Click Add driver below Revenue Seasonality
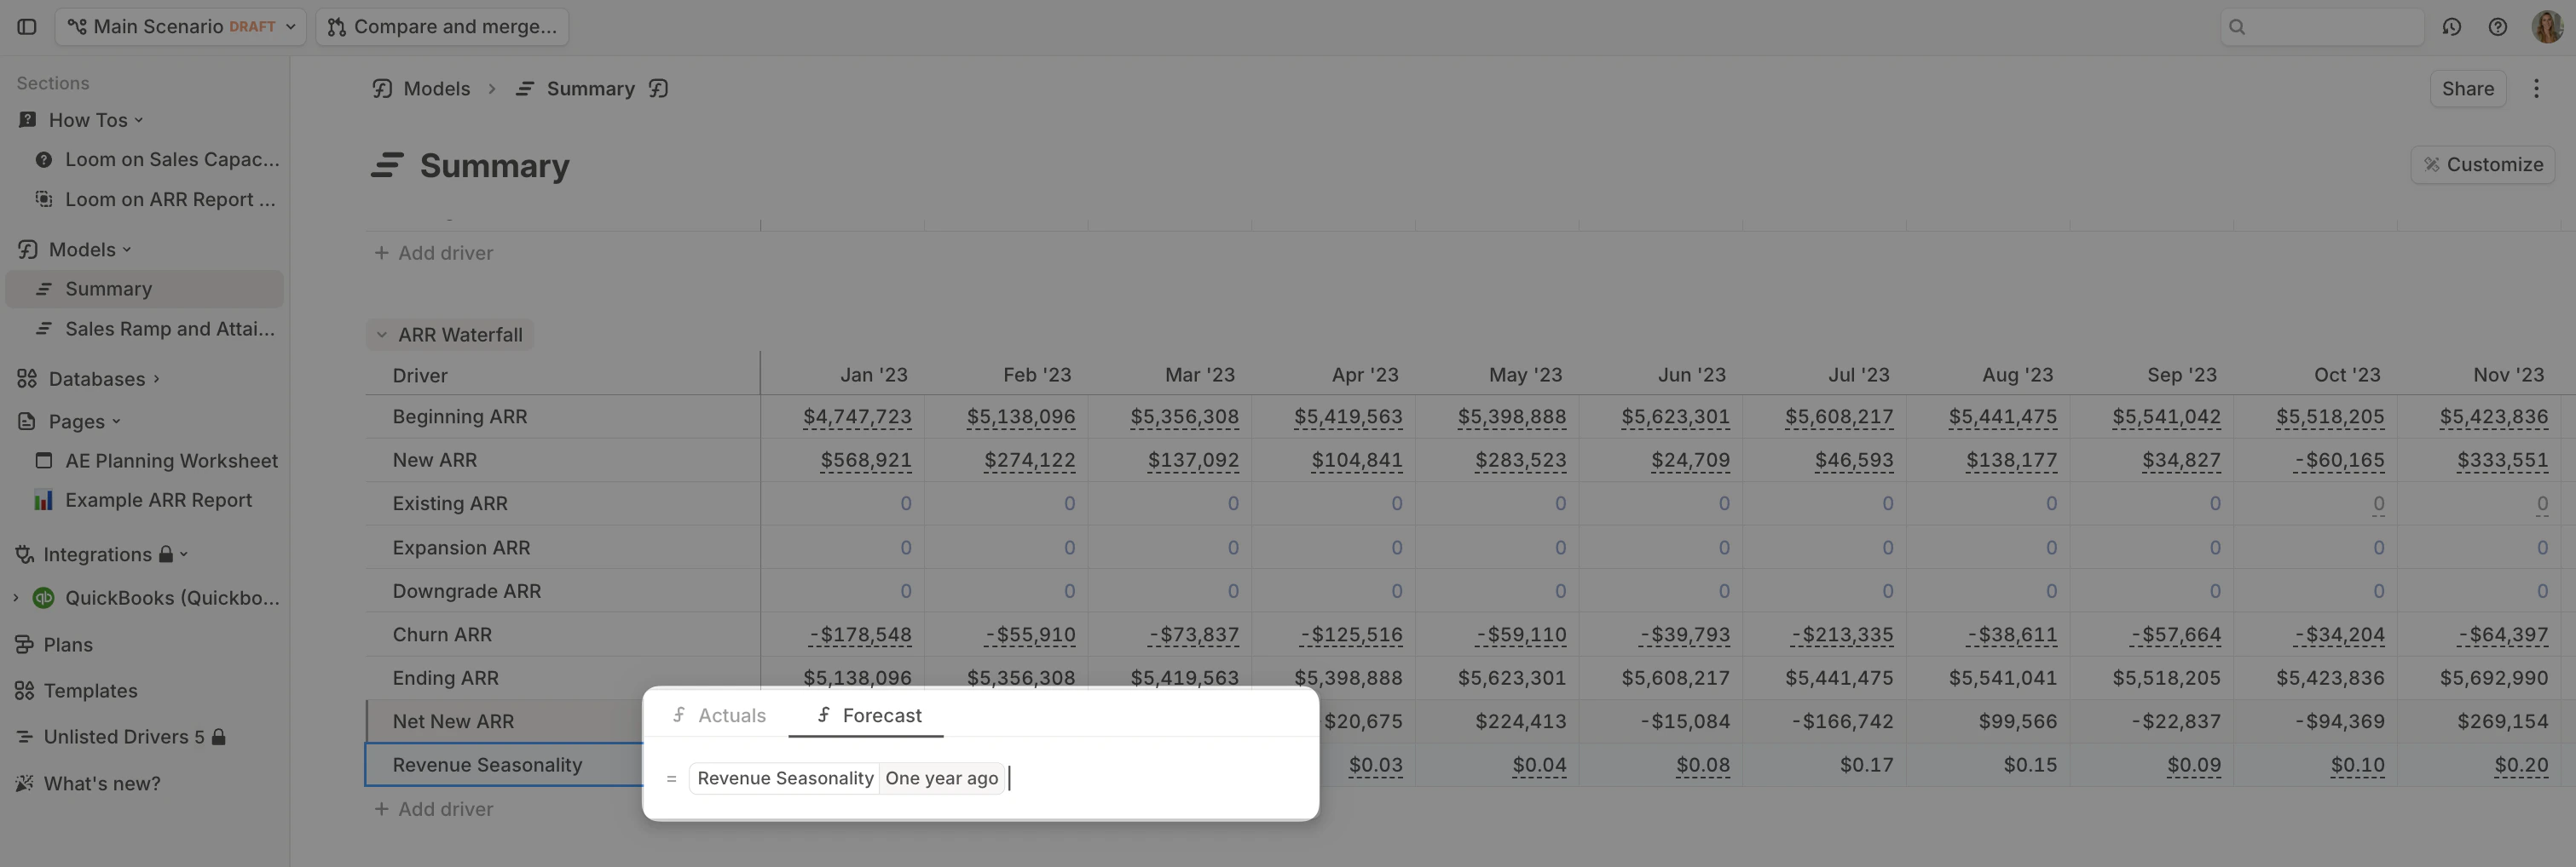This screenshot has height=867, width=2576. pyautogui.click(x=433, y=810)
